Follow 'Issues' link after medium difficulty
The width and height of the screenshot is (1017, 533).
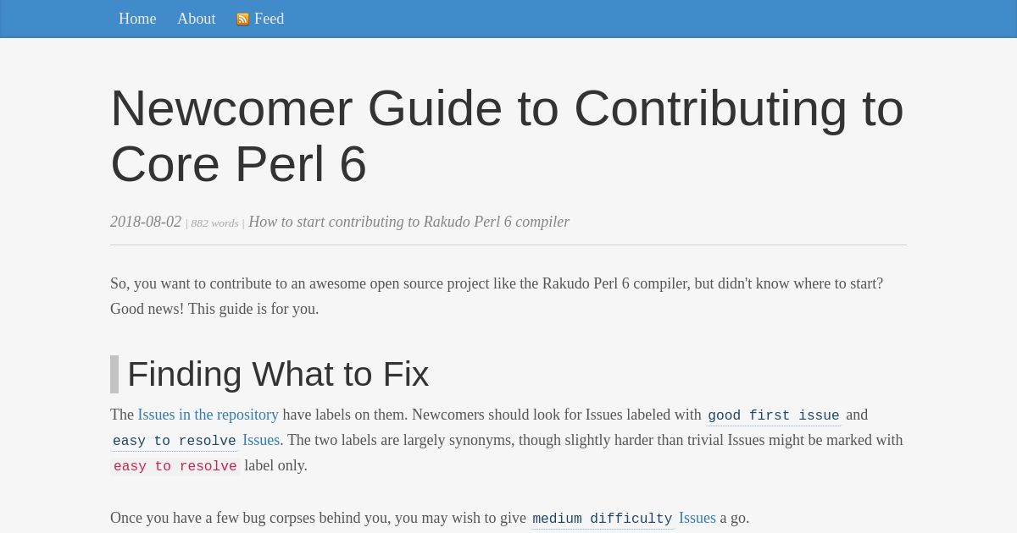tap(697, 518)
